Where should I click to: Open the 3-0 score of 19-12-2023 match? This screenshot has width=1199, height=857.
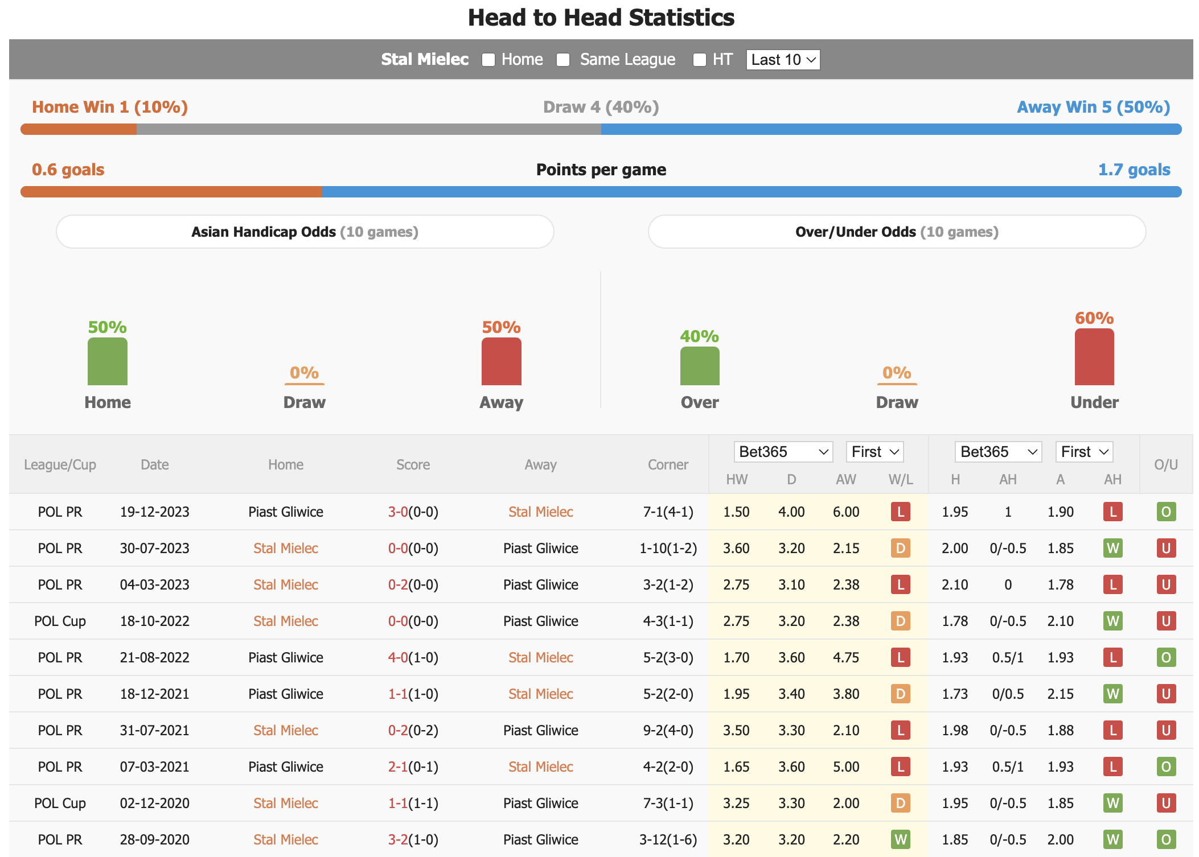pos(398,512)
